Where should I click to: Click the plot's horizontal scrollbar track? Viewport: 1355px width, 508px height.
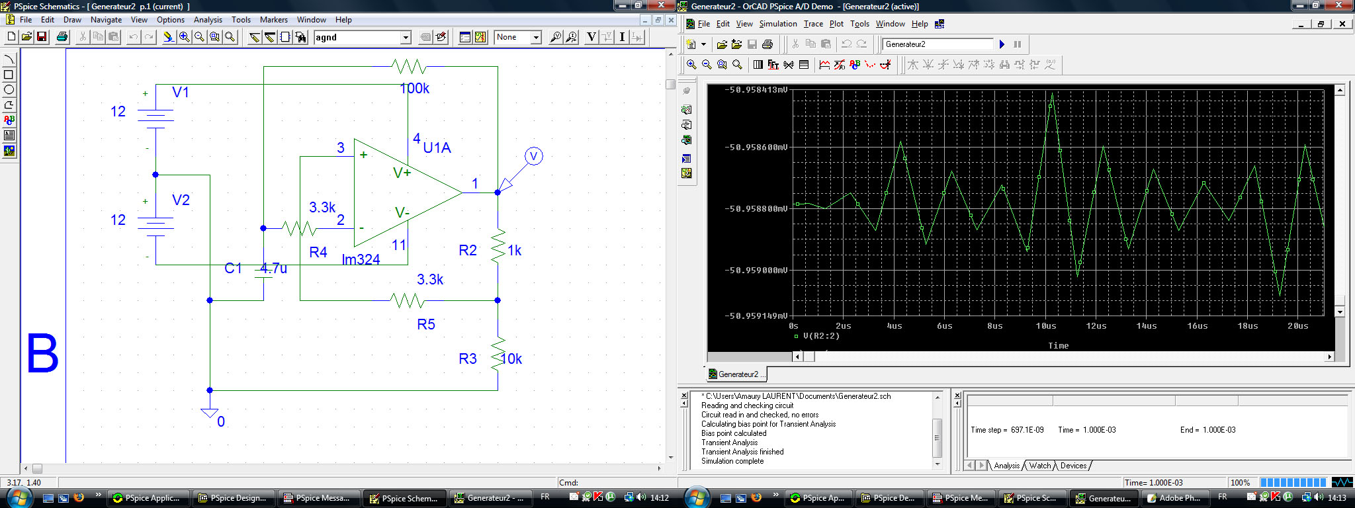coord(1059,357)
